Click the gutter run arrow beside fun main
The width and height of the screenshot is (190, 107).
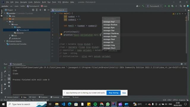point(55,13)
